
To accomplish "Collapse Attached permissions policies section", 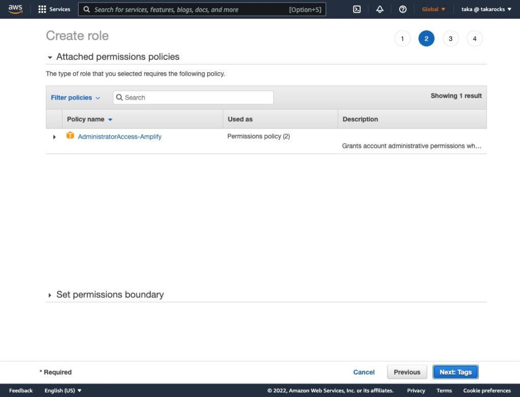I will pyautogui.click(x=50, y=57).
